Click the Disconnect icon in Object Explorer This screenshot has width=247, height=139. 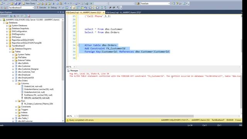tap(15, 16)
